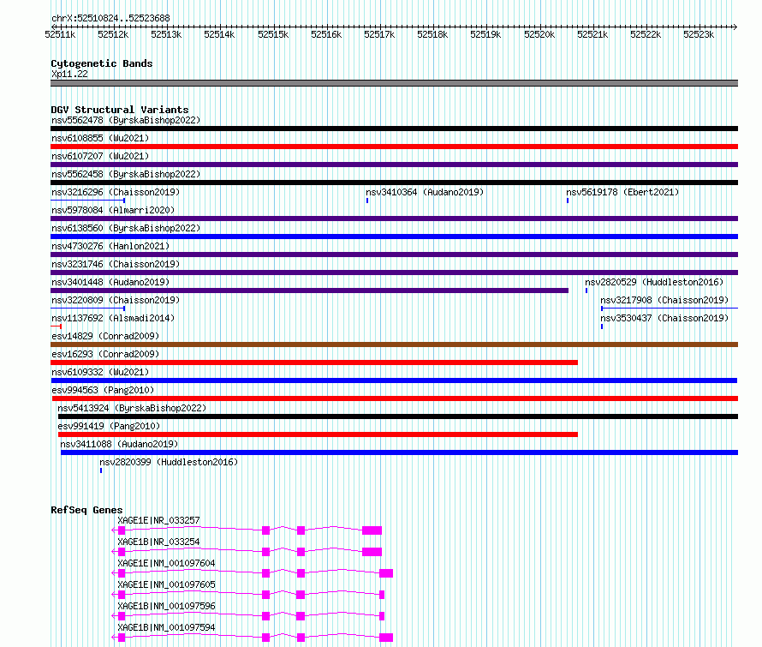Select the nsv3401448 (Audano2019) variant label
Screen dimensions: 762x647
(110, 282)
